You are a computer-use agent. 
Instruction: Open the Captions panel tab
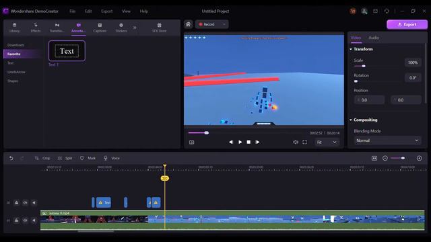point(100,28)
